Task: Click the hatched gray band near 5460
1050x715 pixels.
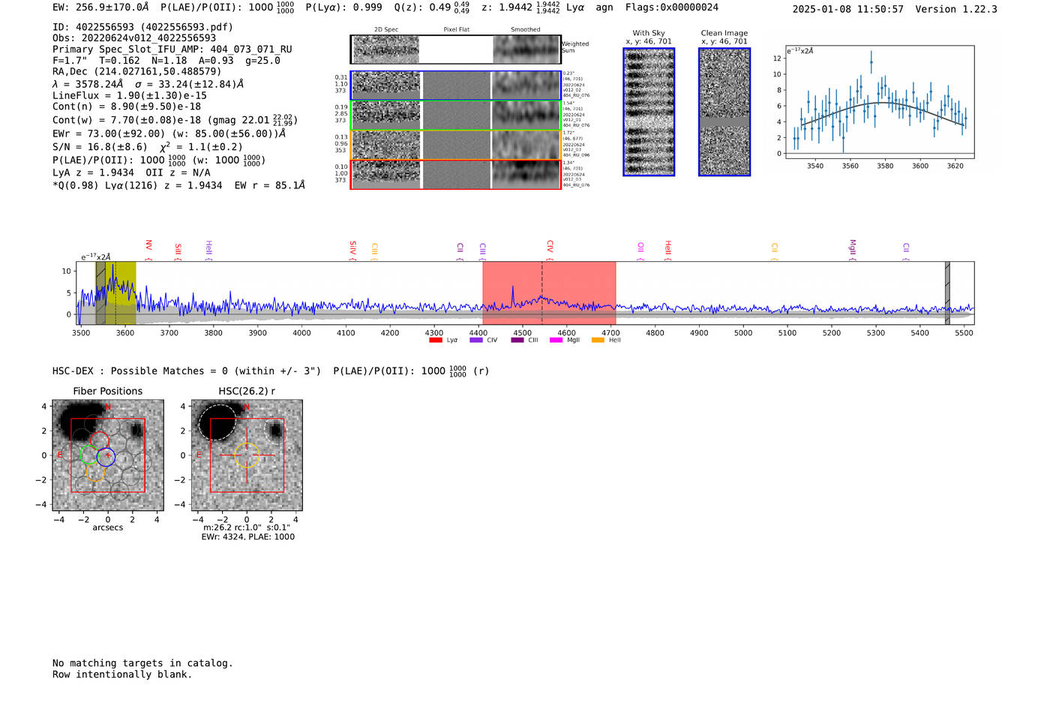Action: point(947,293)
